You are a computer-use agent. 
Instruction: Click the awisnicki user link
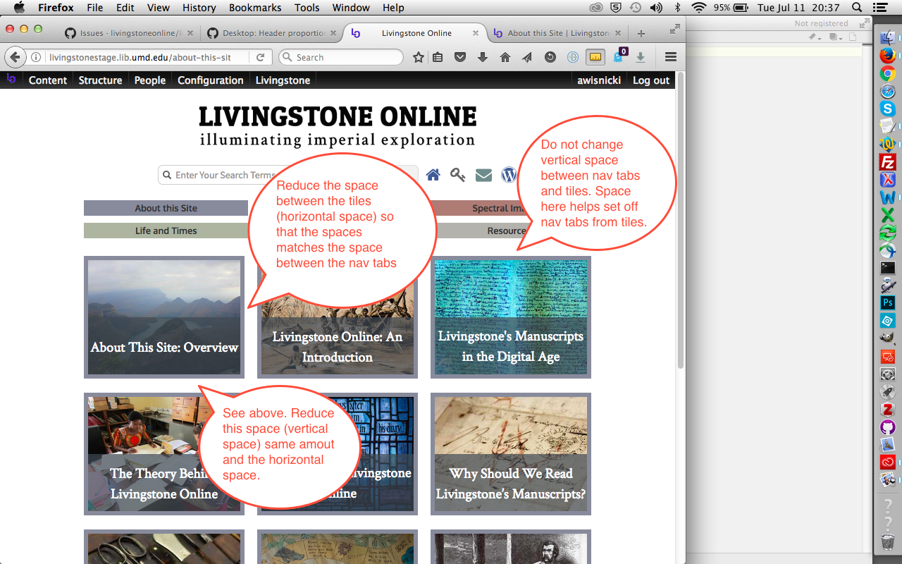[x=599, y=80]
